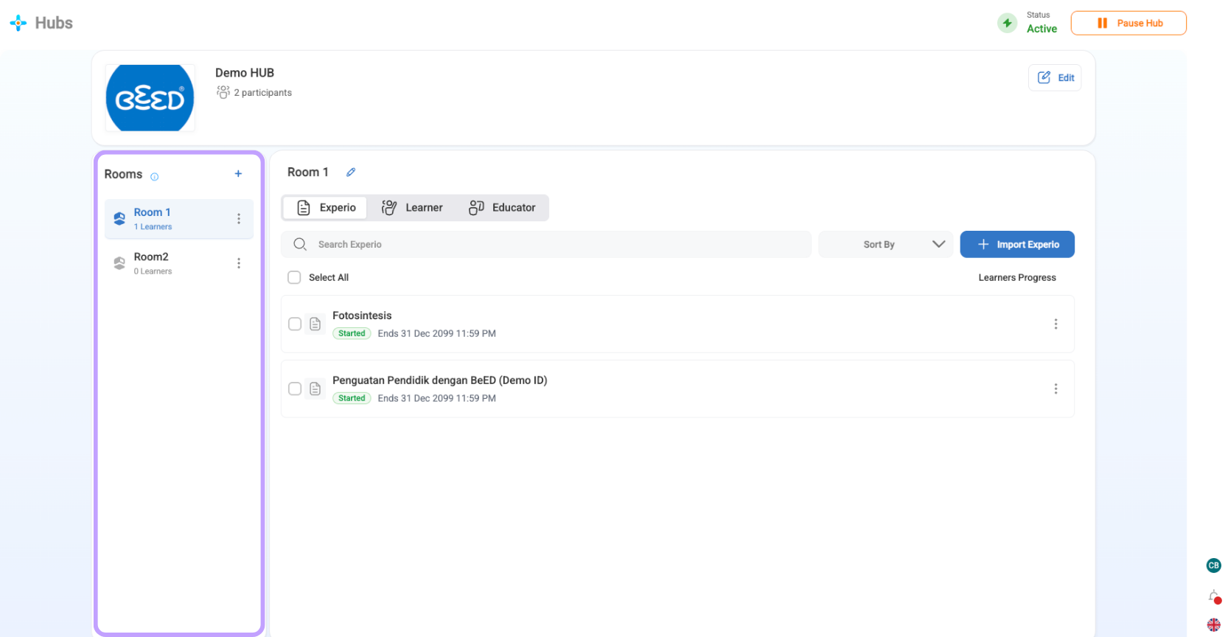Click the Pause Hub button

click(1128, 23)
